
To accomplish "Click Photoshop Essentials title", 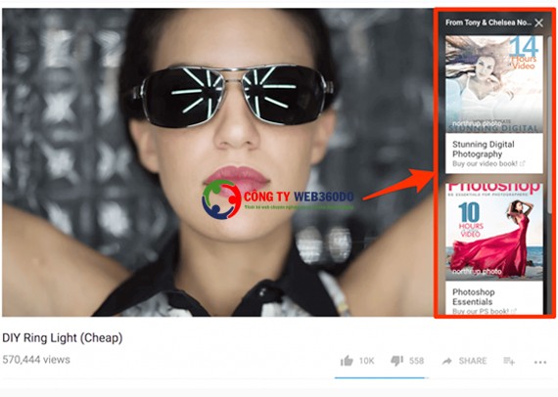I will (x=473, y=297).
